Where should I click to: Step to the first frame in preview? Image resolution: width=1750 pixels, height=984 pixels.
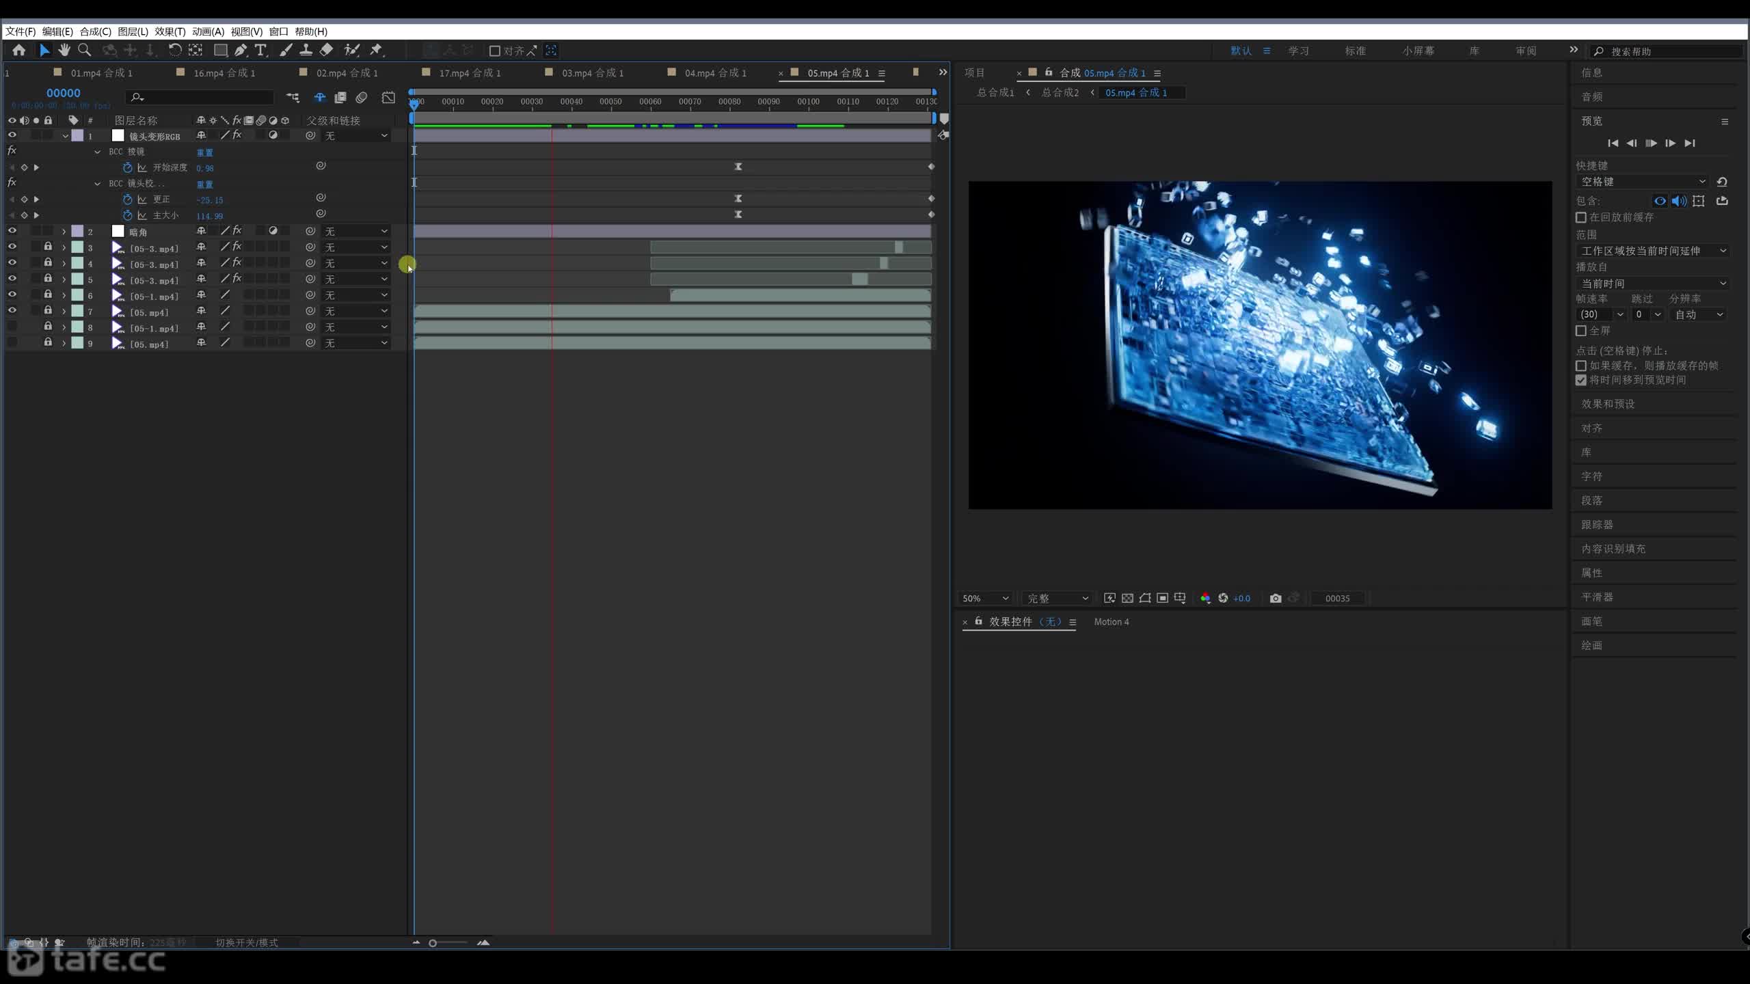click(1613, 143)
